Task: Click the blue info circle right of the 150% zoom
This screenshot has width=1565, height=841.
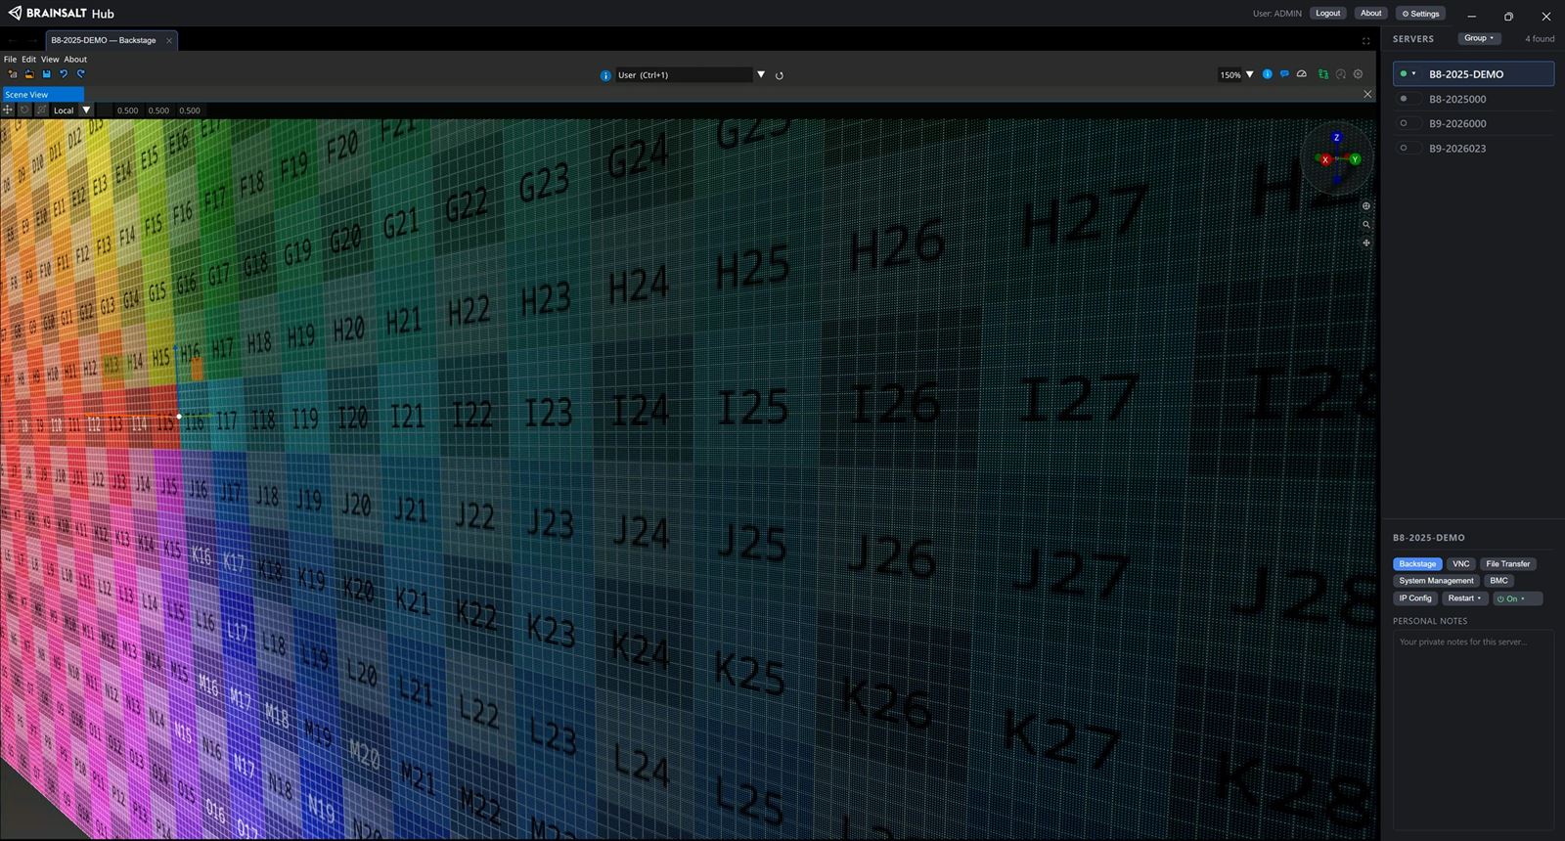Action: (x=1268, y=74)
